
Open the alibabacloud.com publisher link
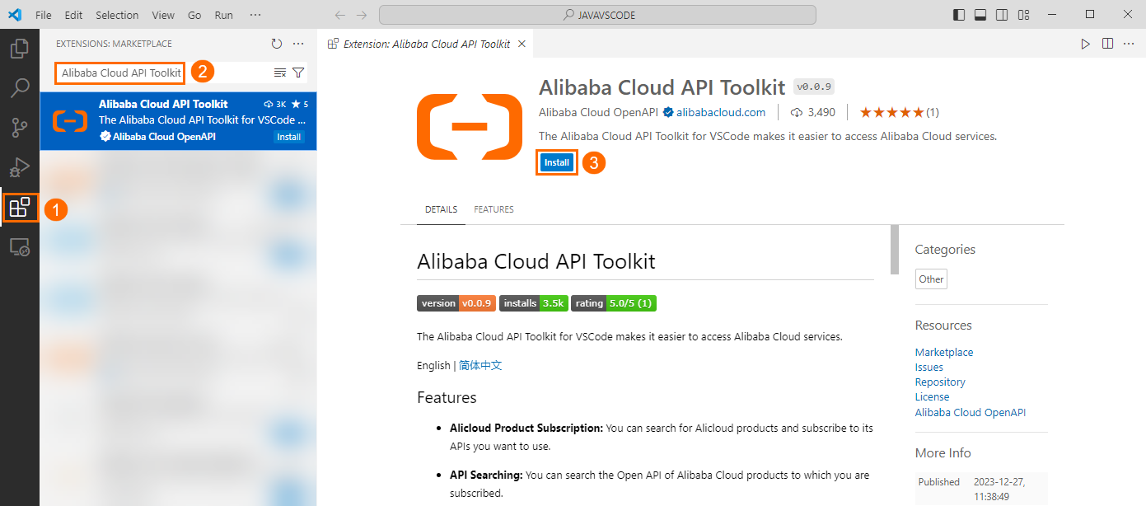point(721,112)
